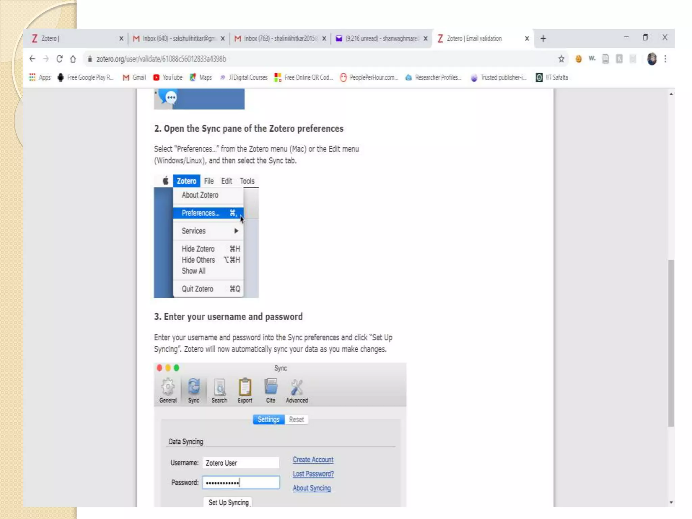Click the home page icon
692x519 pixels.
pos(73,59)
